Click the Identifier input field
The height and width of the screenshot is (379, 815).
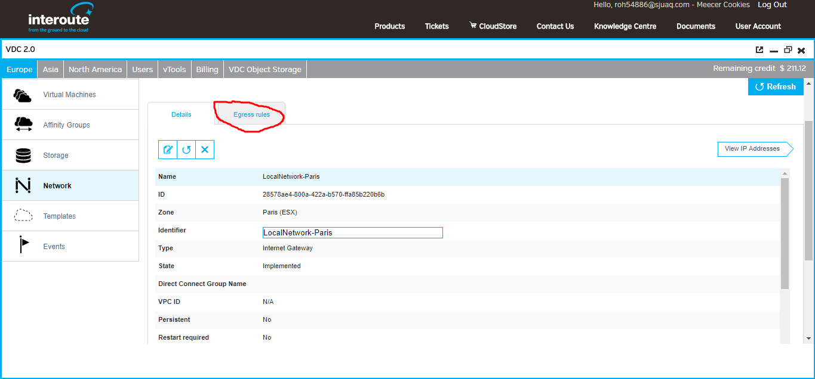(x=353, y=232)
